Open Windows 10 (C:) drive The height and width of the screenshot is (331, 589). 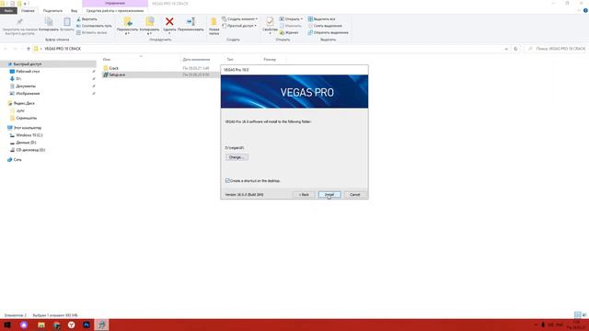(x=29, y=135)
